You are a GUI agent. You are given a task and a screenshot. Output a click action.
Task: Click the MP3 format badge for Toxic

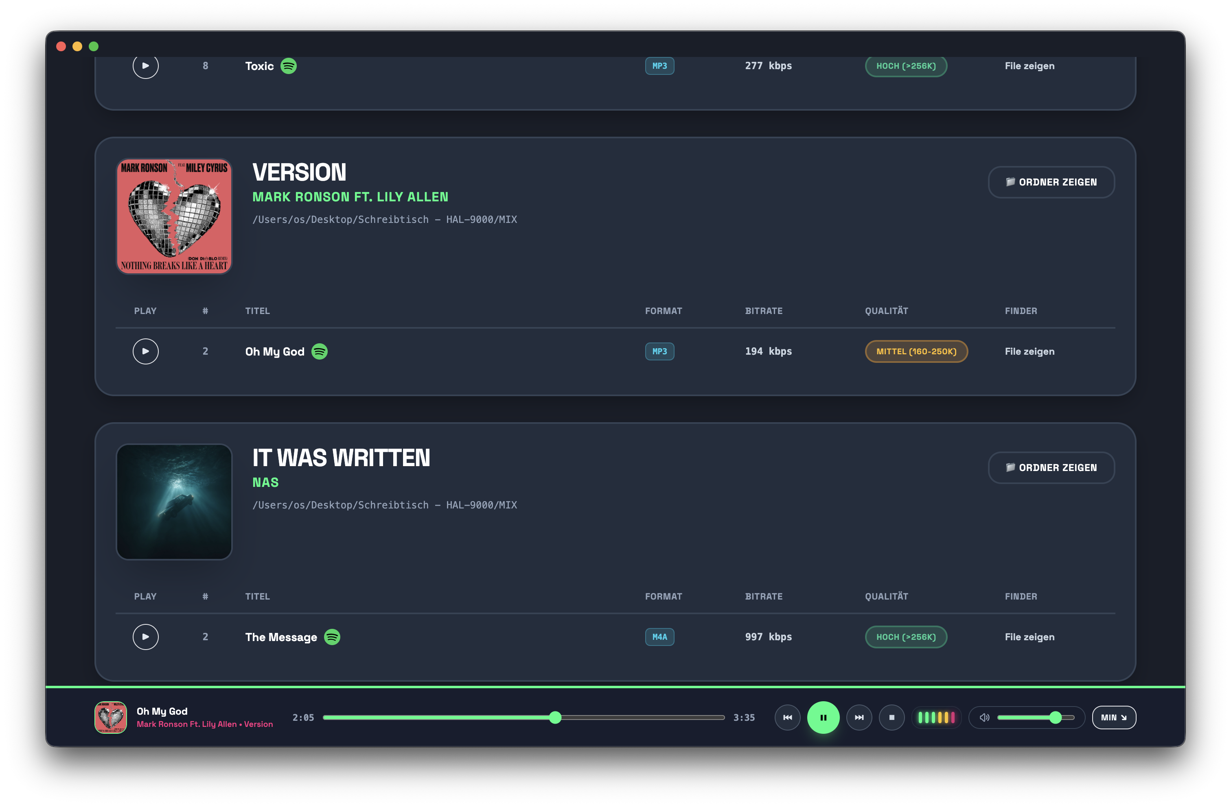(x=659, y=66)
